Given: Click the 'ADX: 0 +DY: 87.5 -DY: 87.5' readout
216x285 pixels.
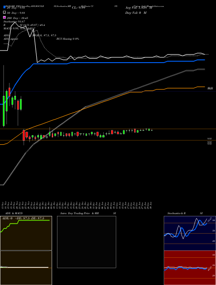Looking at the screenshot, I should 23,218.
